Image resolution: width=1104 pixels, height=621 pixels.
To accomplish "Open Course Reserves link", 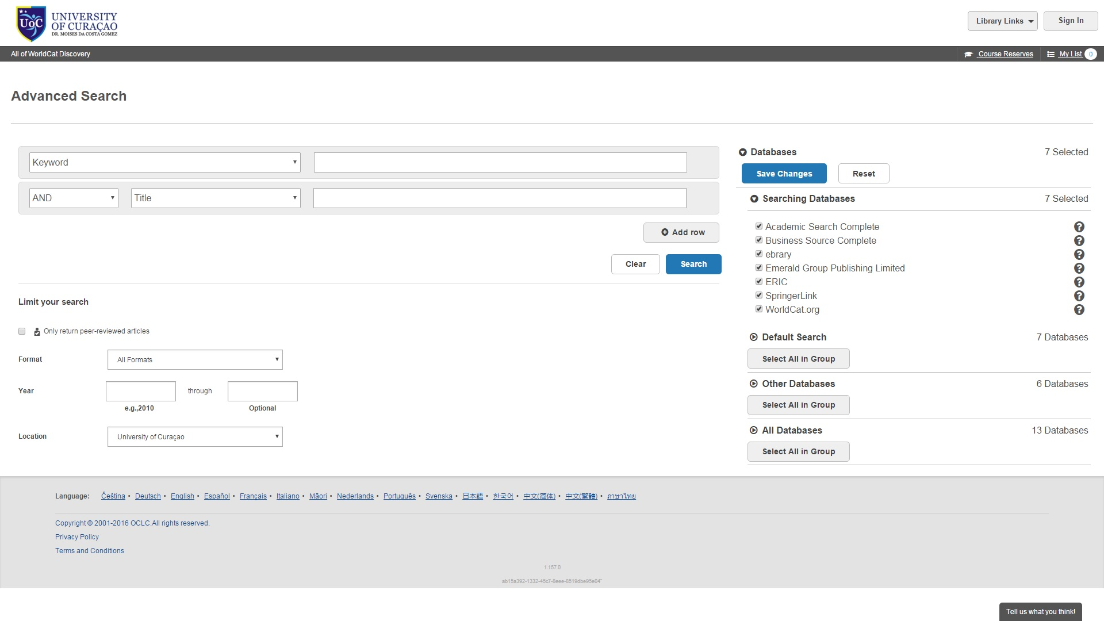I will coord(1005,54).
